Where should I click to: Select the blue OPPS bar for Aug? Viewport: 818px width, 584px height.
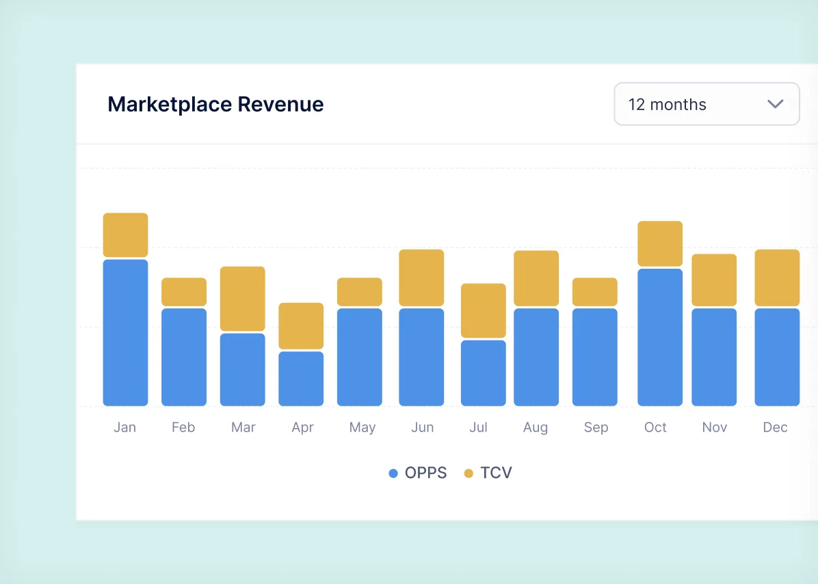536,357
